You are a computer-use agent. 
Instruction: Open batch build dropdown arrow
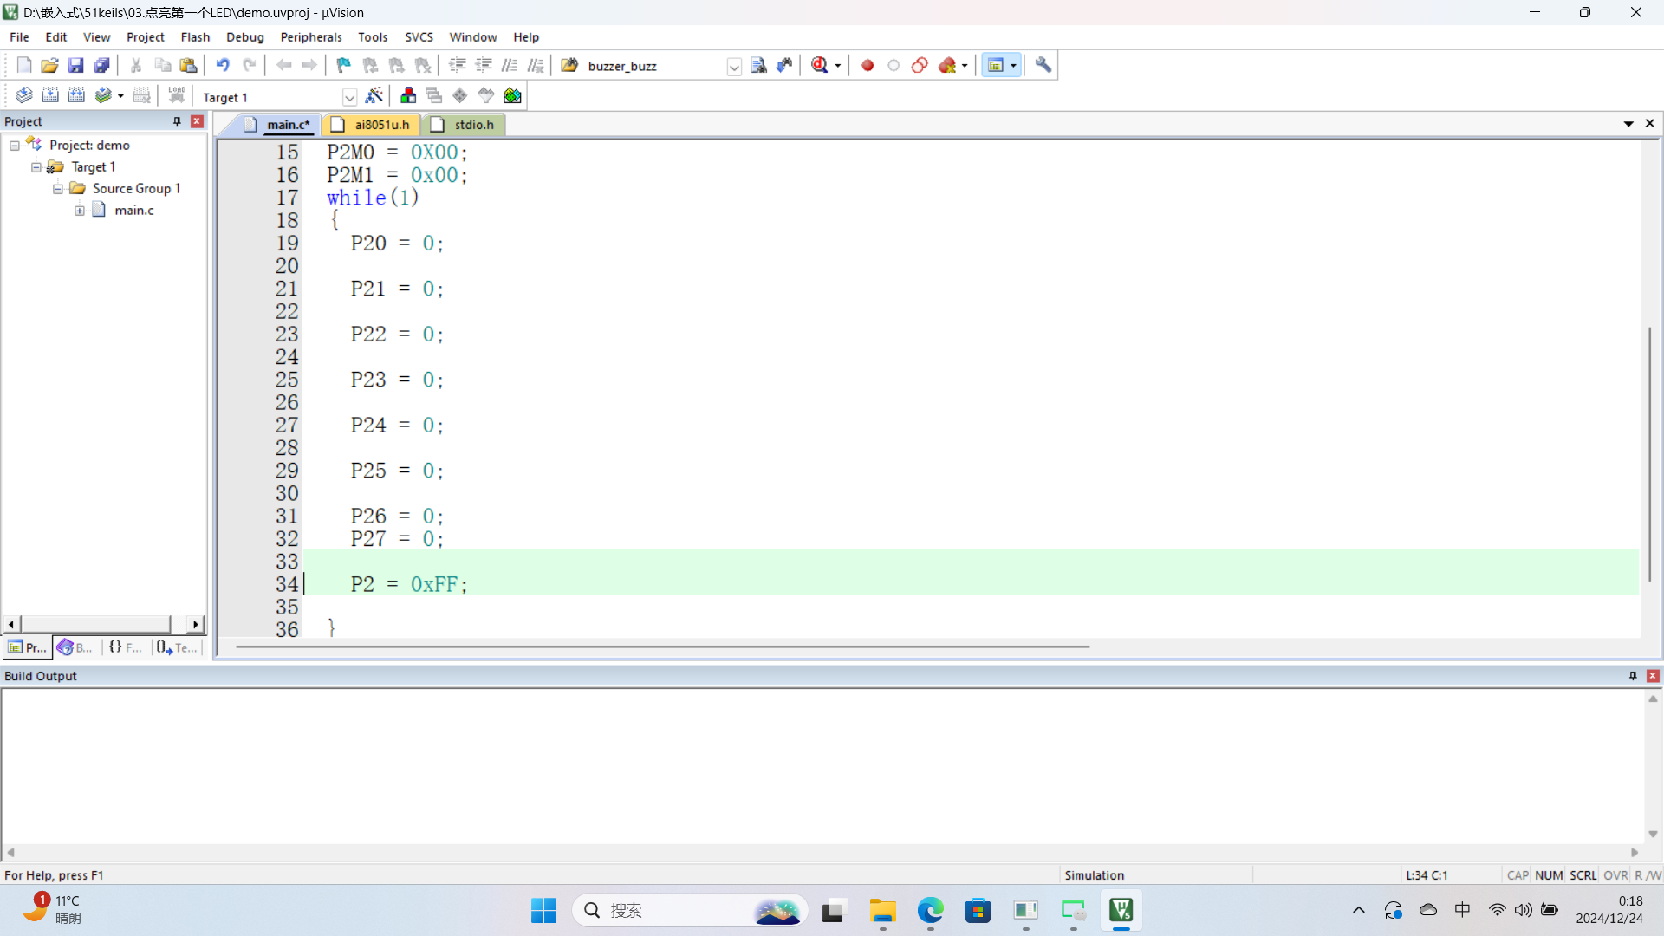coord(120,96)
